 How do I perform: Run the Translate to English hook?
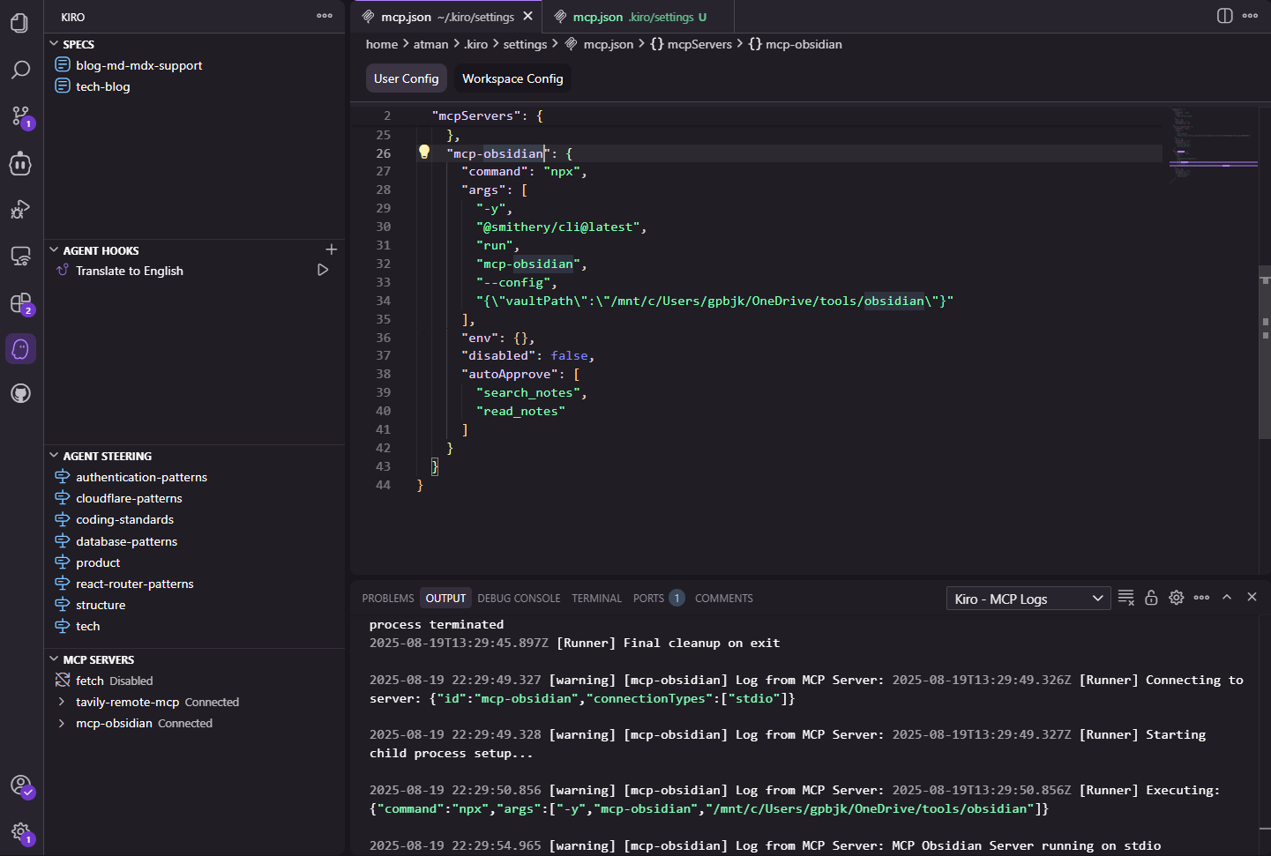coord(323,271)
